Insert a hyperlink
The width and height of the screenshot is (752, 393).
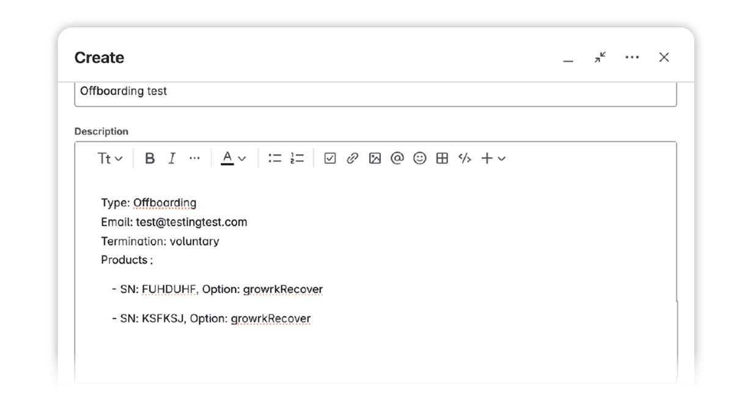click(x=351, y=158)
